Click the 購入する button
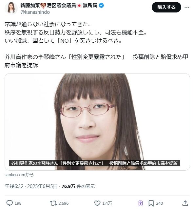 point(166,7)
